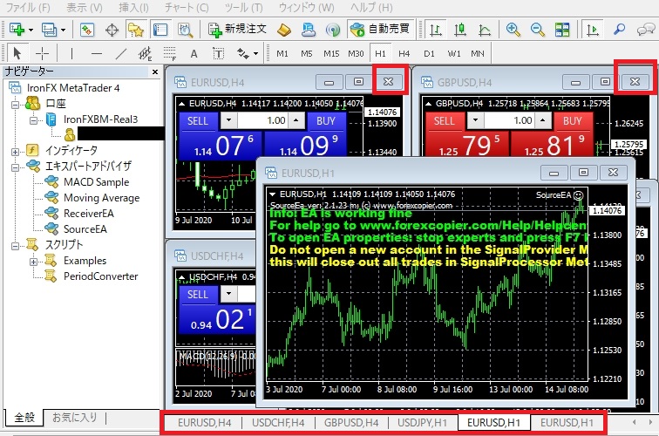Switch timeframe to M1
This screenshot has width=659, height=436.
pyautogui.click(x=282, y=54)
